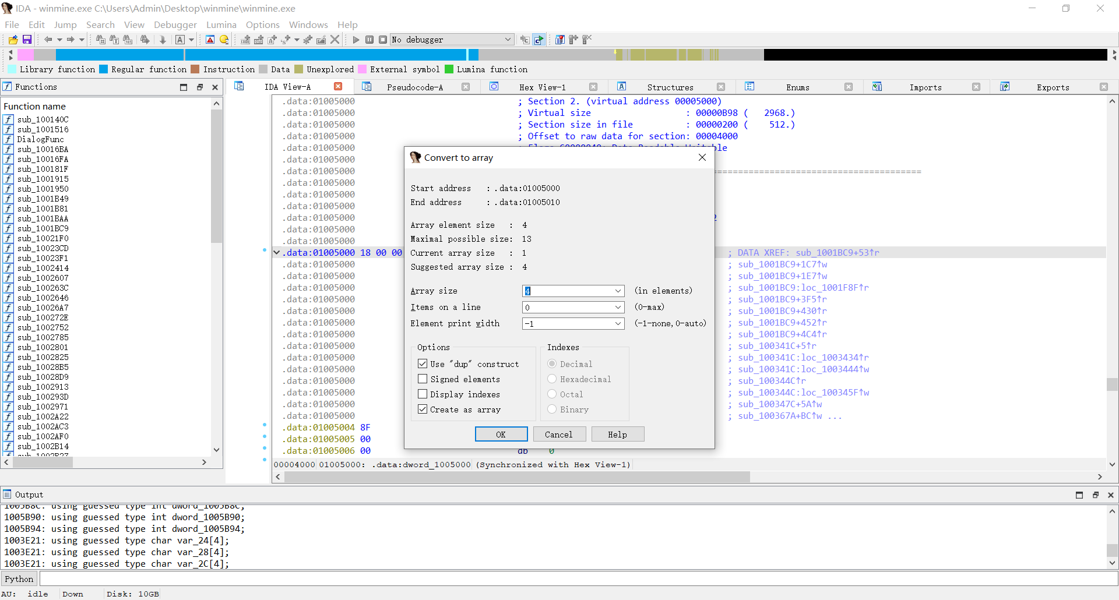The image size is (1119, 600).
Task: Click the yellow circle Lumina toolbar icon
Action: point(224,40)
